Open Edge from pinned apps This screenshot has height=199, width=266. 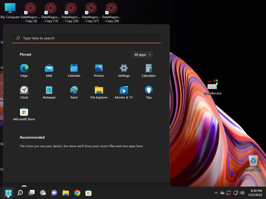coord(24,70)
